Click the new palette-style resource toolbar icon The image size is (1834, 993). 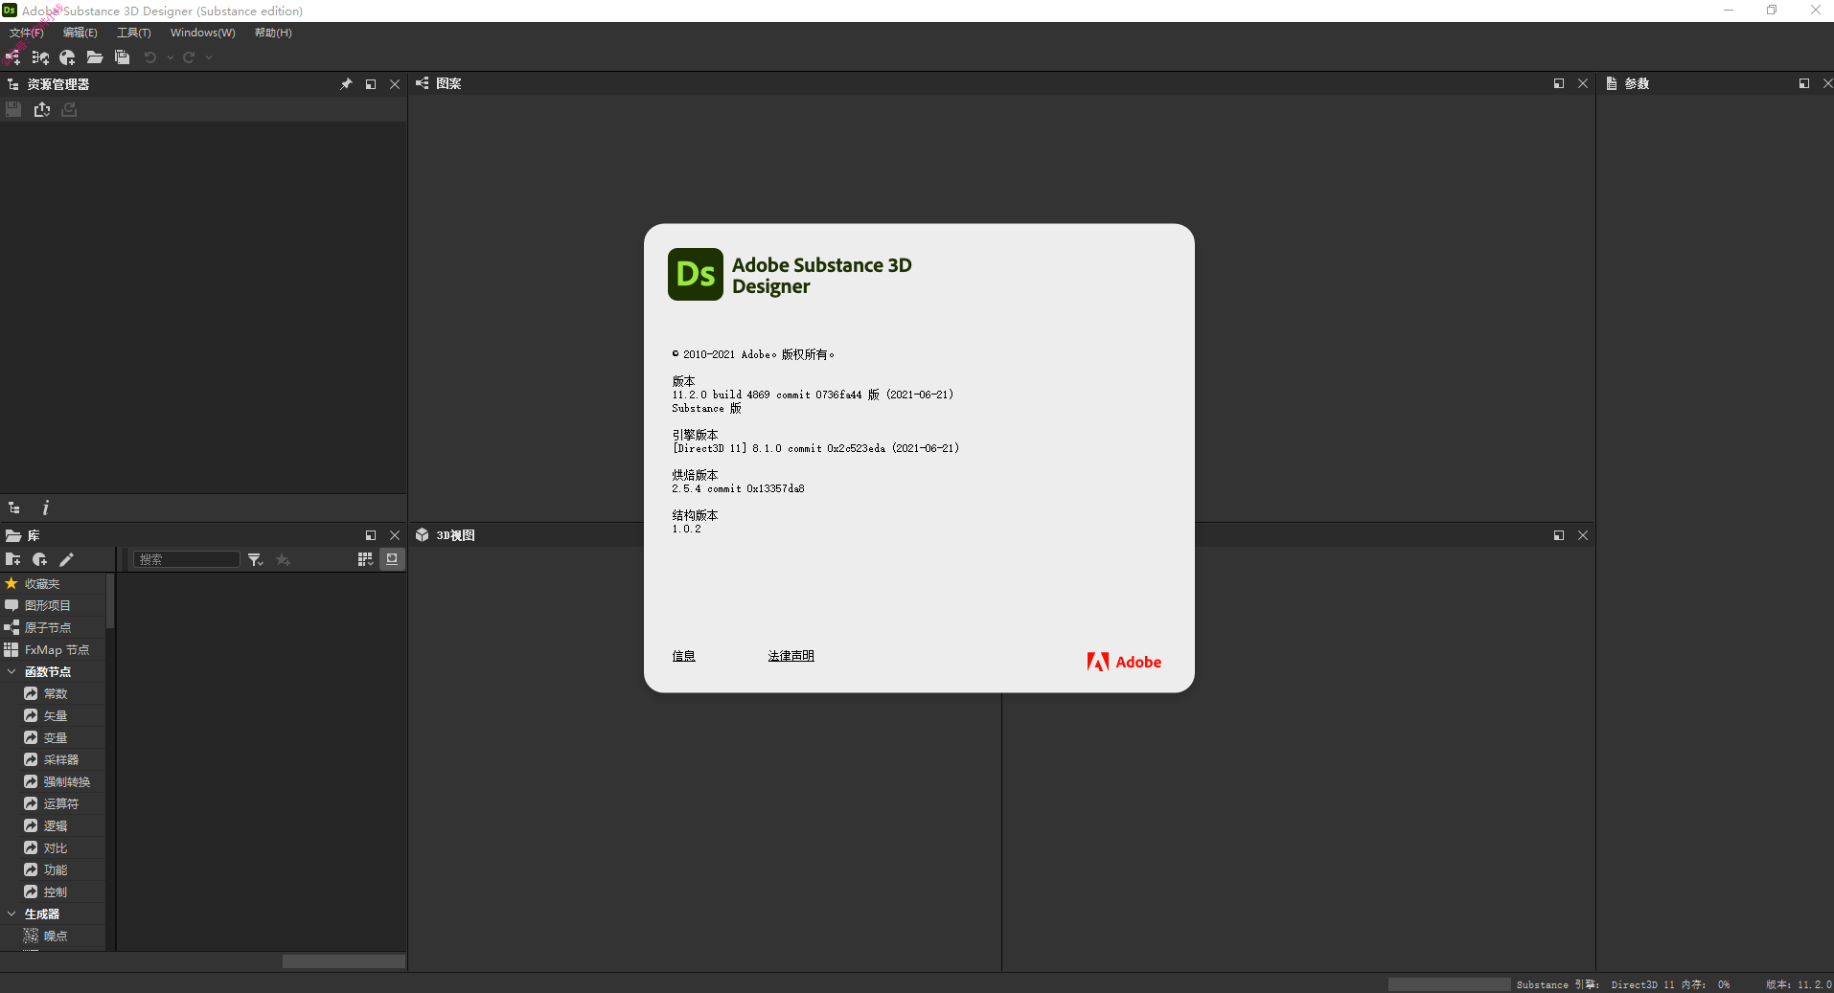(67, 57)
